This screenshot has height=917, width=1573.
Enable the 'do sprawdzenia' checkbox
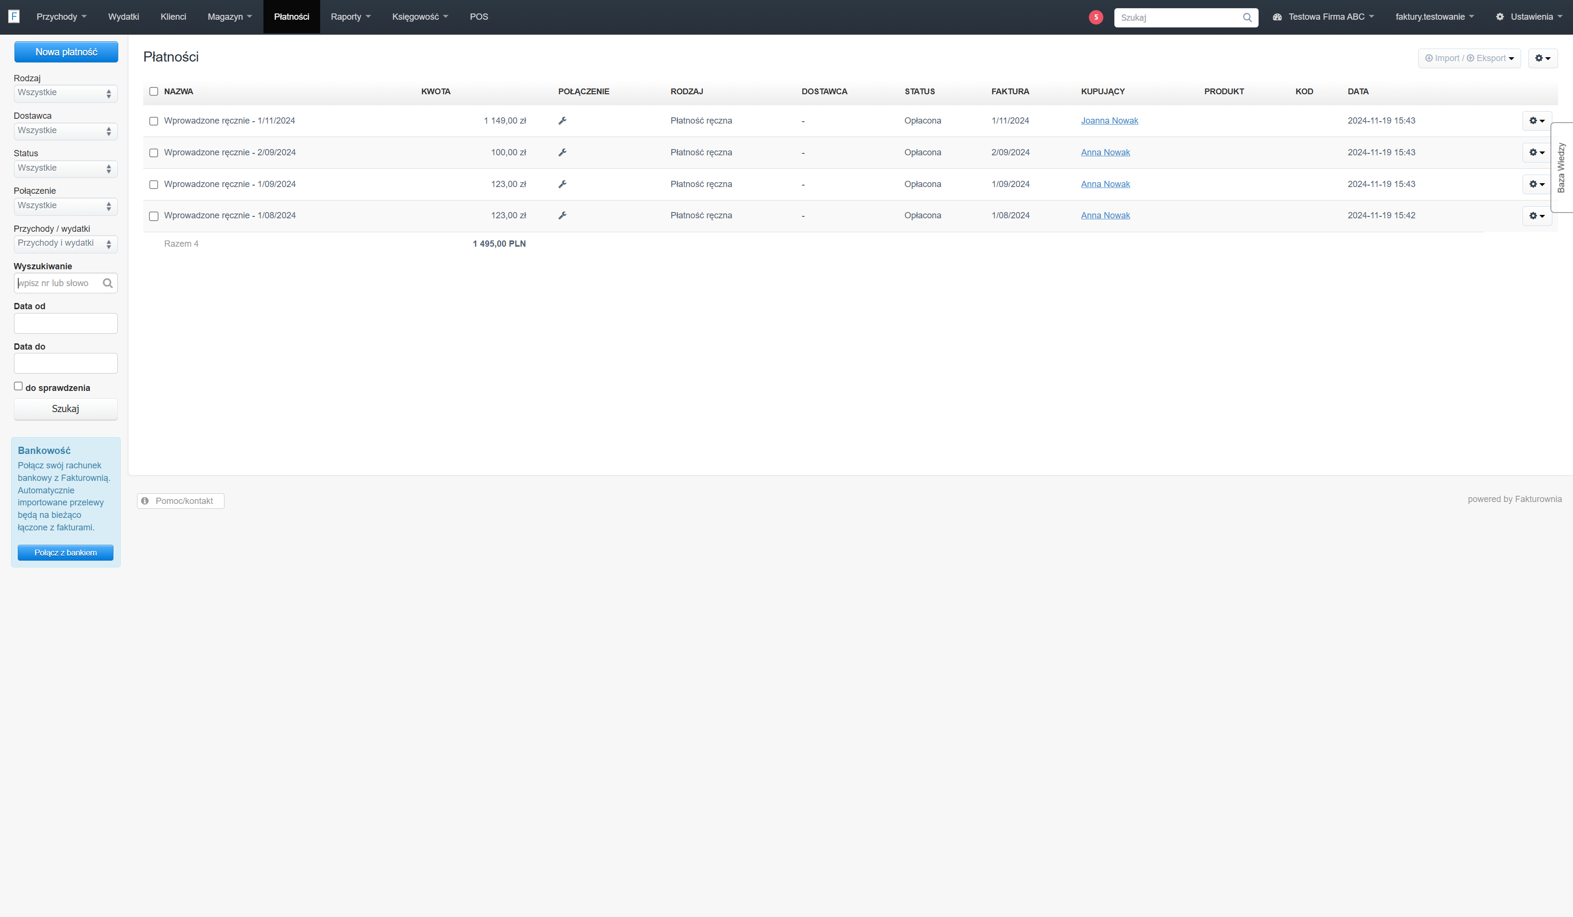pyautogui.click(x=18, y=387)
